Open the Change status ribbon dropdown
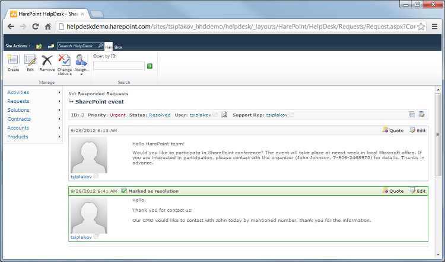Screen dimensions: 445x262 [x=65, y=65]
